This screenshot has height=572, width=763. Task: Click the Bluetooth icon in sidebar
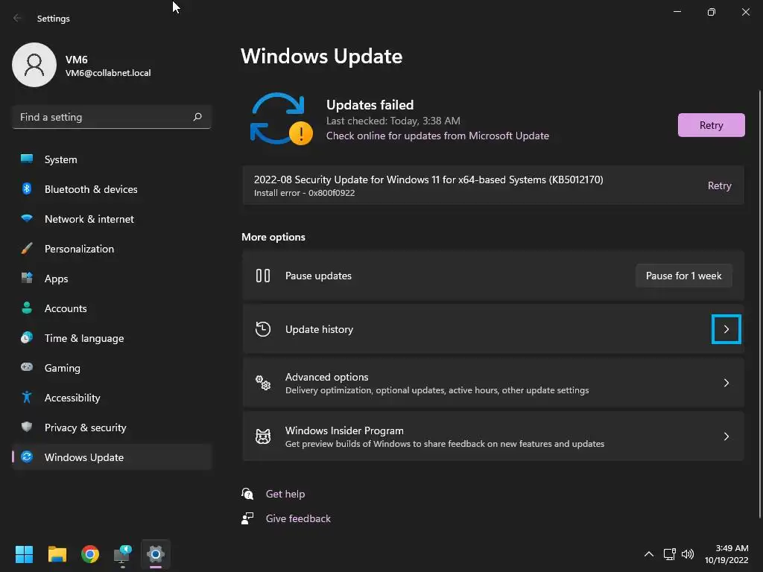coord(27,188)
